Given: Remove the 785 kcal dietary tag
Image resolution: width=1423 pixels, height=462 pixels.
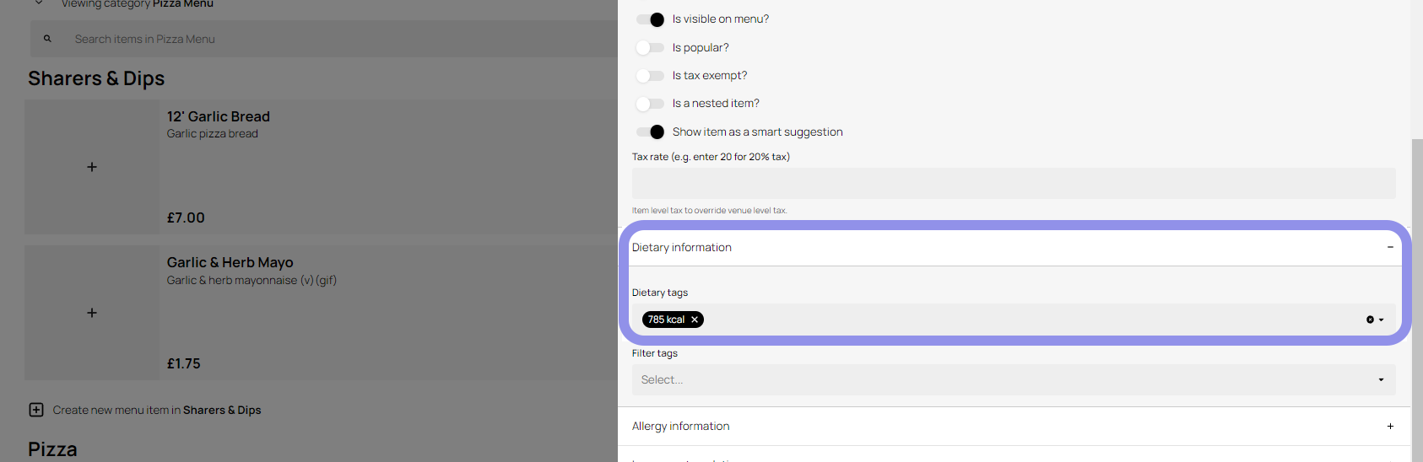Looking at the screenshot, I should (695, 320).
